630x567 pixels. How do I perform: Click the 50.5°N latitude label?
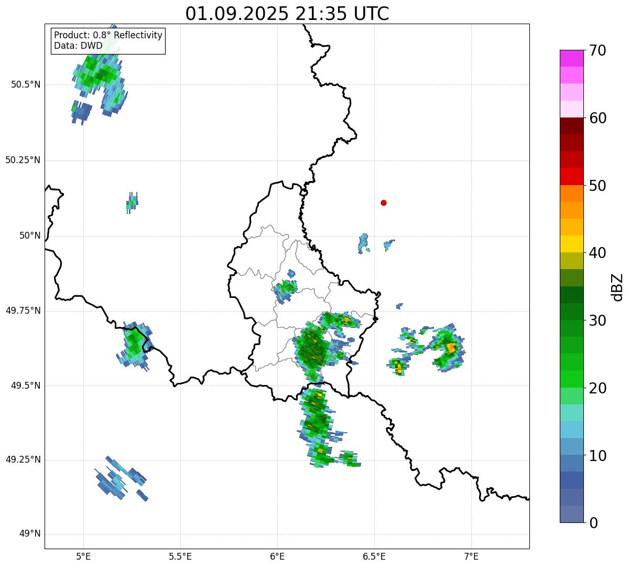pyautogui.click(x=26, y=84)
